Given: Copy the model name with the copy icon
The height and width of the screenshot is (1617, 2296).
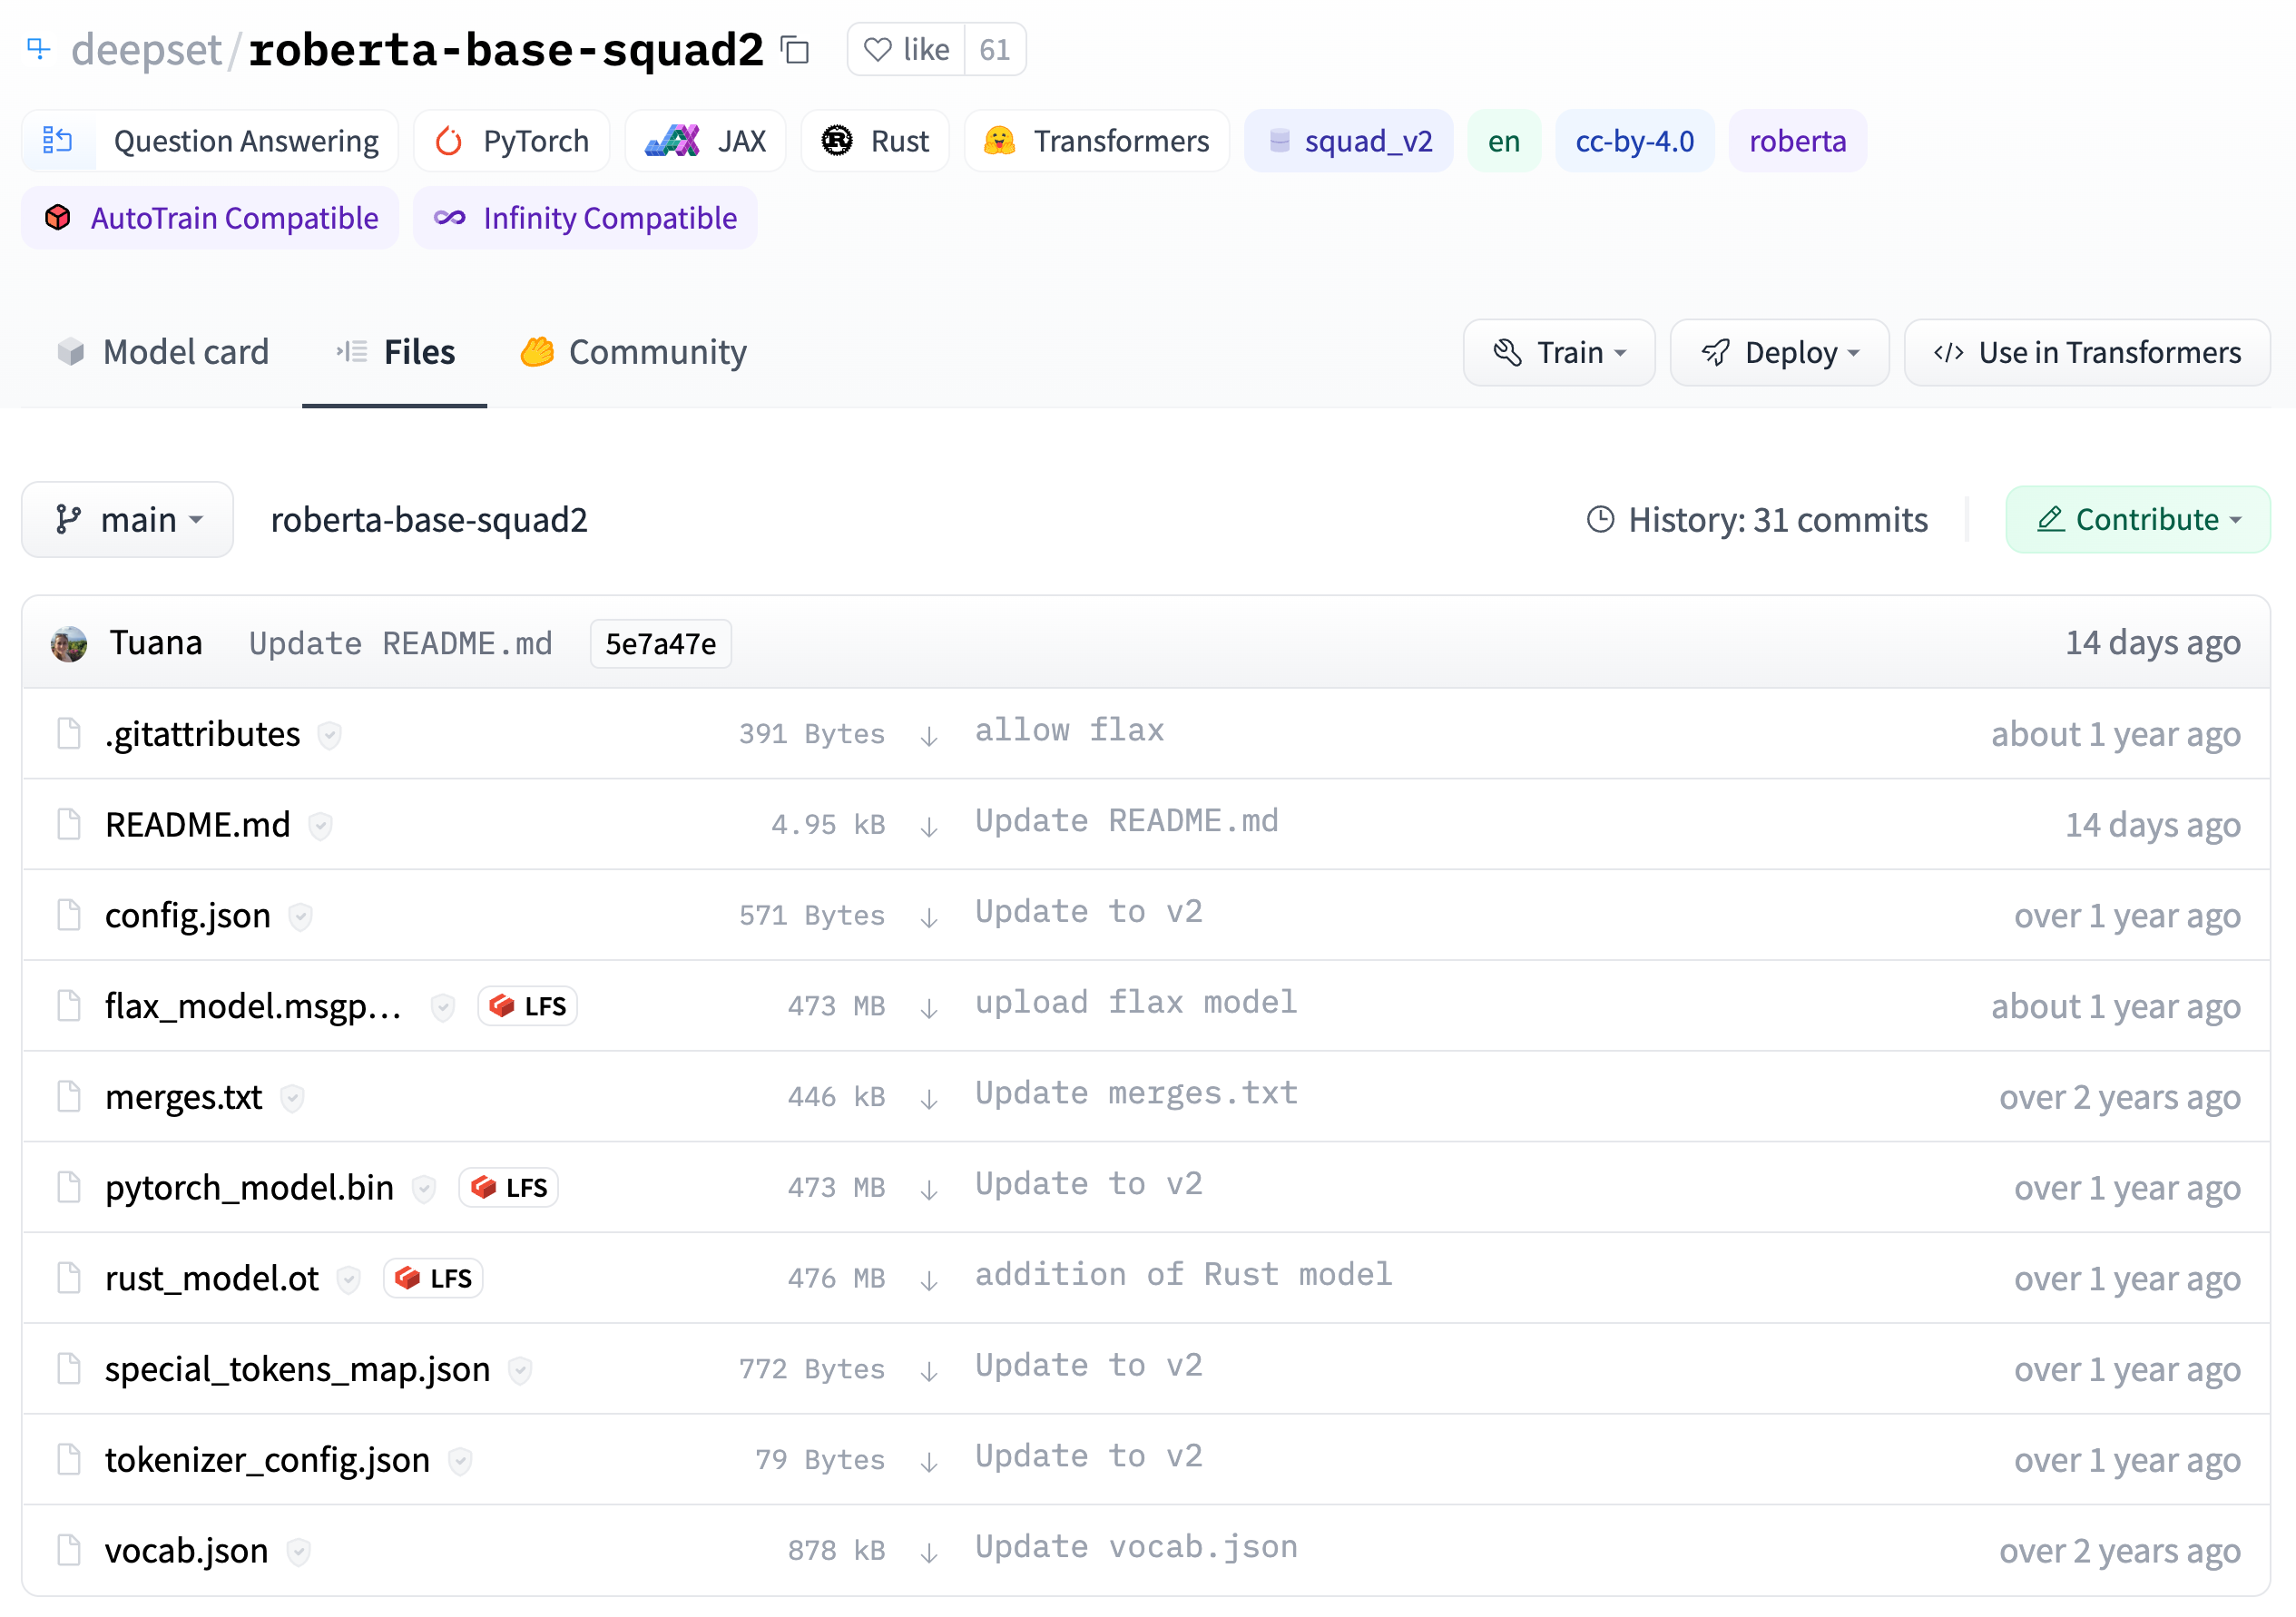Looking at the screenshot, I should [x=795, y=50].
